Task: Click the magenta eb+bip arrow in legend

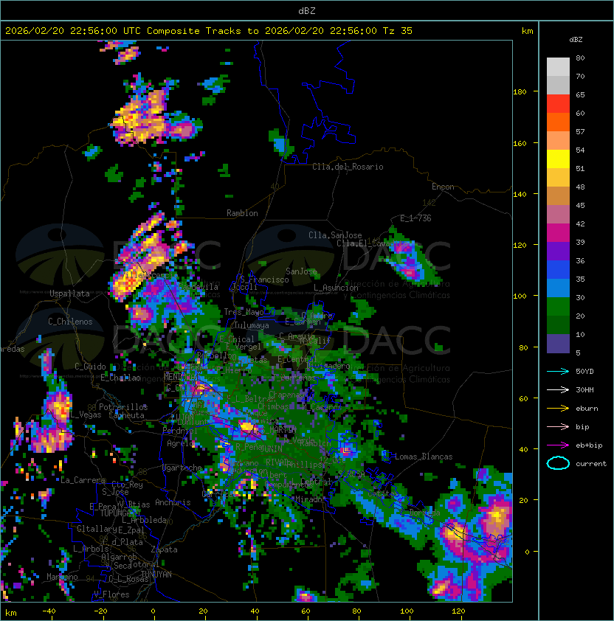Action: coord(558,445)
